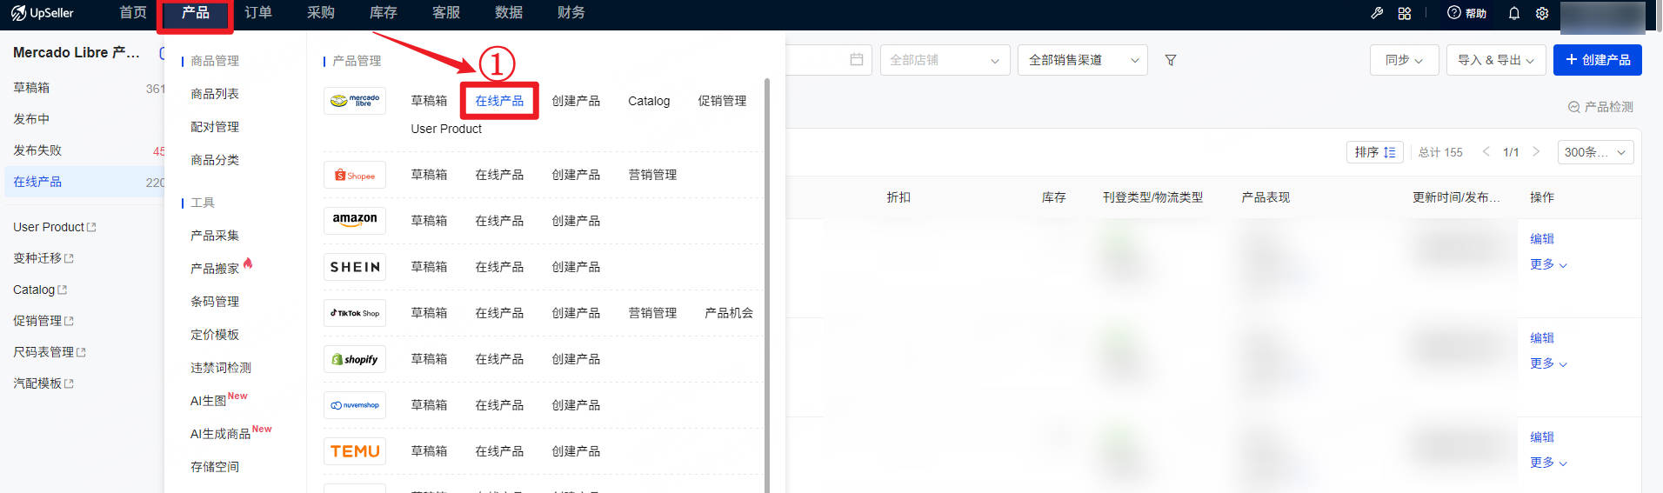Select the Nuvemshop platform logo
Image resolution: width=1663 pixels, height=493 pixels.
(355, 405)
